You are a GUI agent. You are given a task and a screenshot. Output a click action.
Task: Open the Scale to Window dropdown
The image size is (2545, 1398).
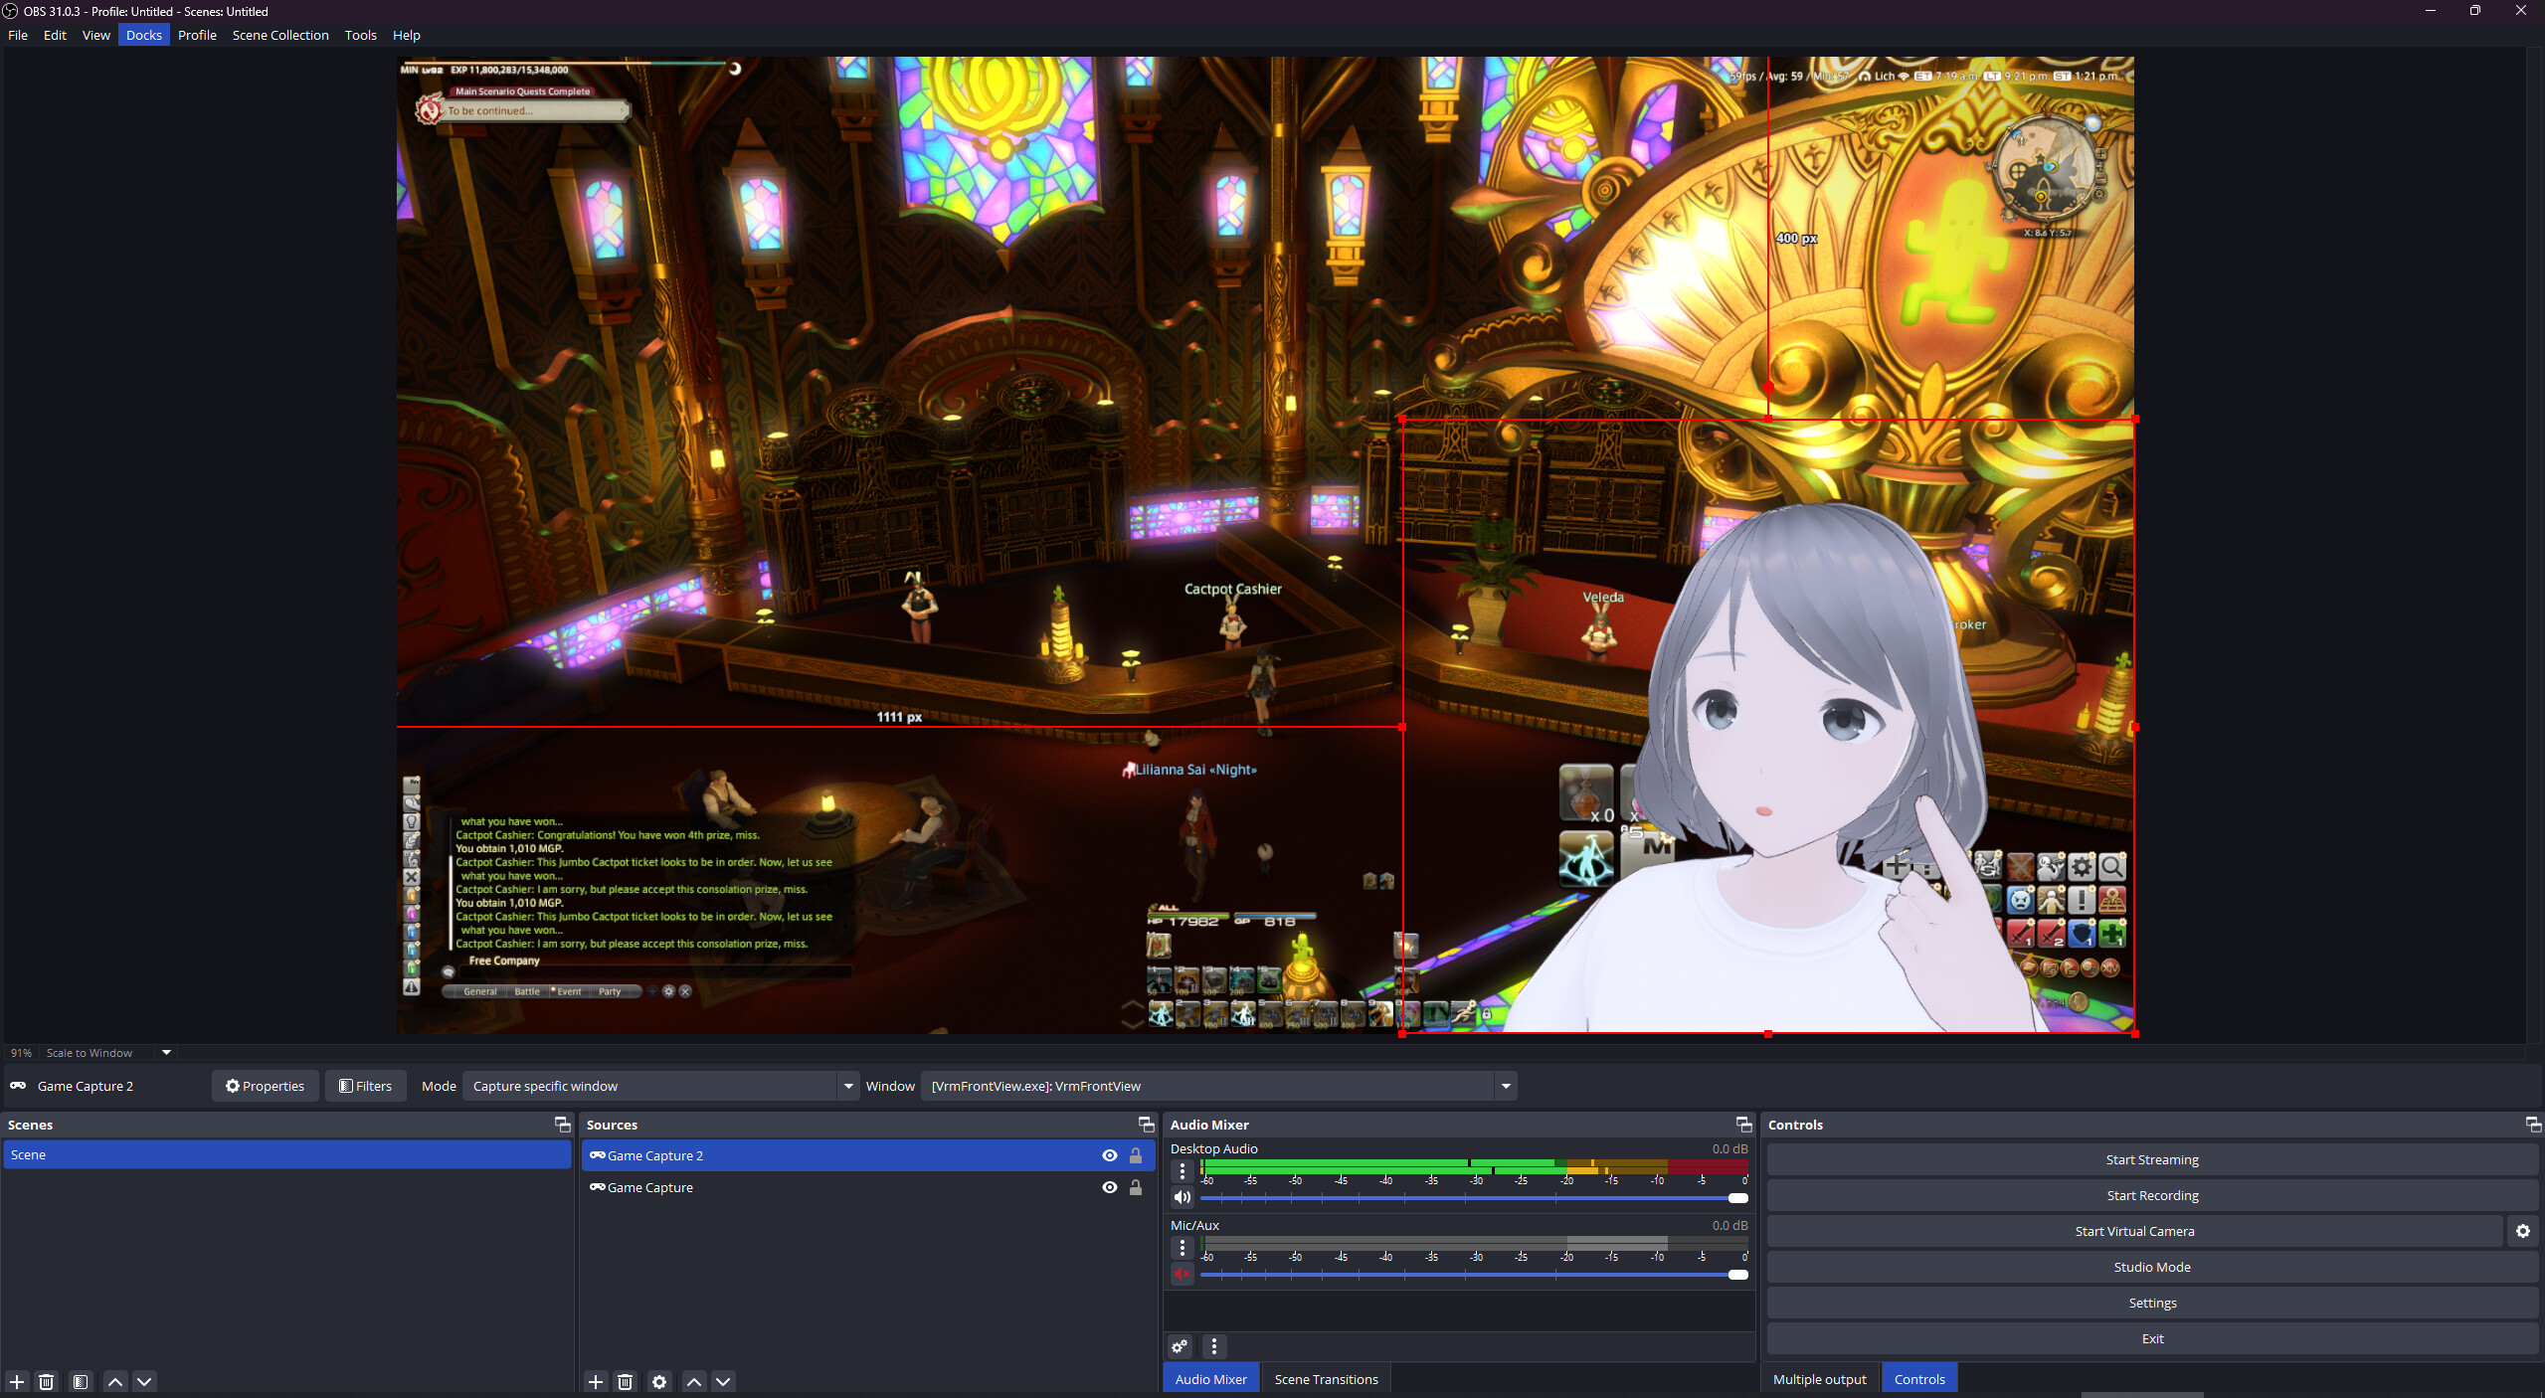164,1052
